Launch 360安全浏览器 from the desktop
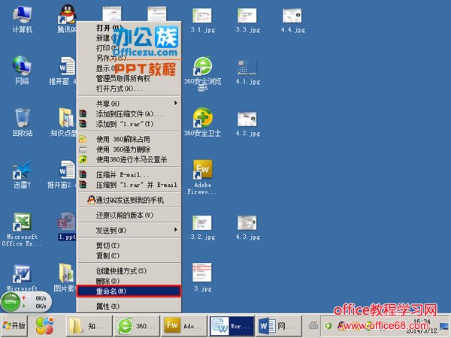This screenshot has width=451, height=338. click(202, 68)
